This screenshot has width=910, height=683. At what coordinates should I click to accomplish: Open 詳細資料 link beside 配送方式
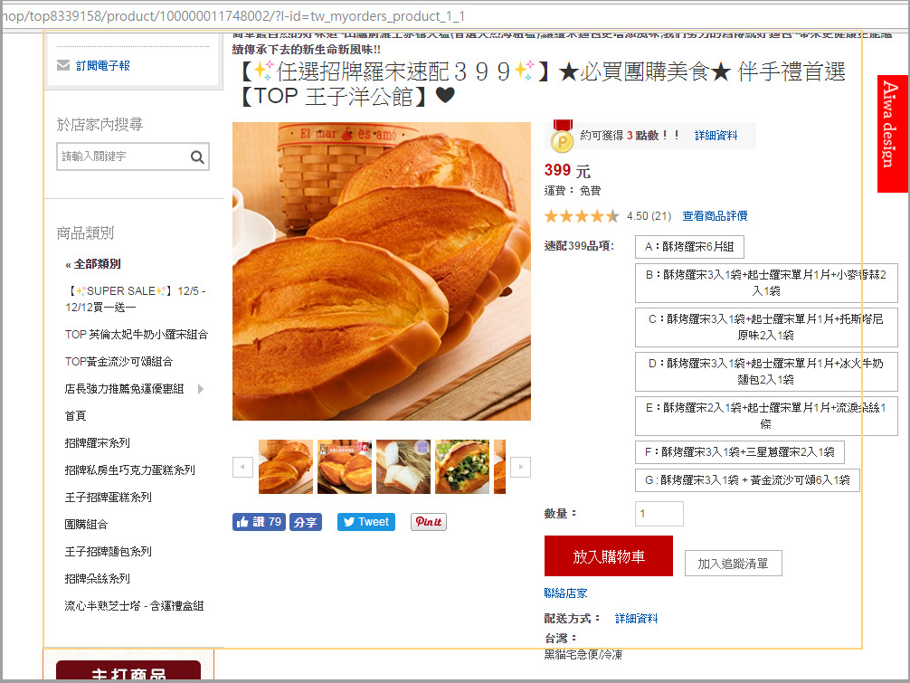(636, 619)
